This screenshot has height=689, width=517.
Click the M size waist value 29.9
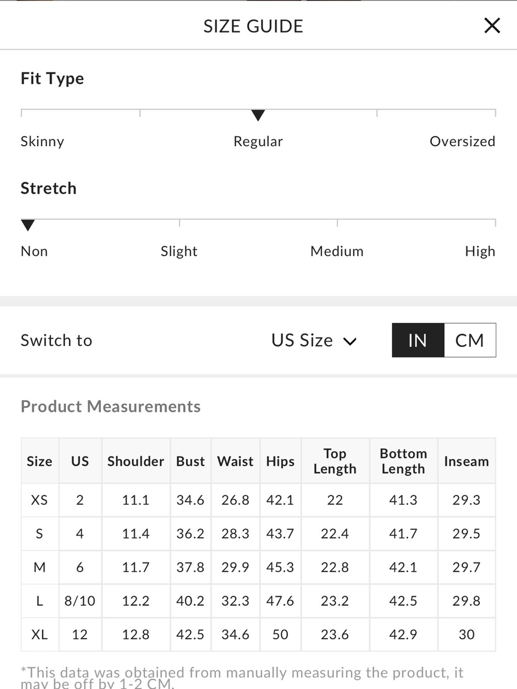pyautogui.click(x=235, y=567)
